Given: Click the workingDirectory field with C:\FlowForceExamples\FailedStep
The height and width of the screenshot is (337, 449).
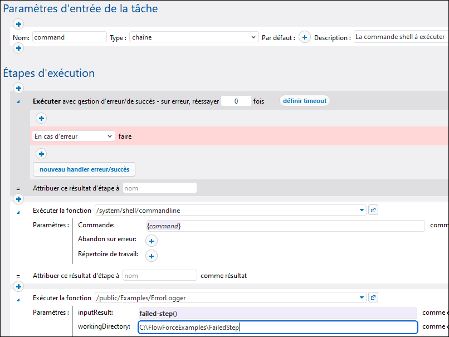Looking at the screenshot, I should [x=277, y=328].
